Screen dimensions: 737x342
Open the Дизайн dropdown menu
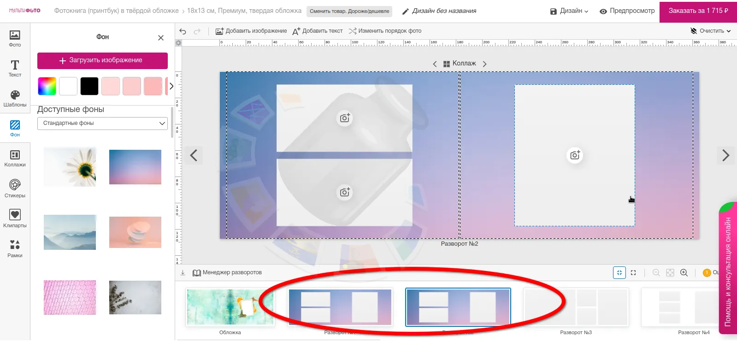point(569,11)
